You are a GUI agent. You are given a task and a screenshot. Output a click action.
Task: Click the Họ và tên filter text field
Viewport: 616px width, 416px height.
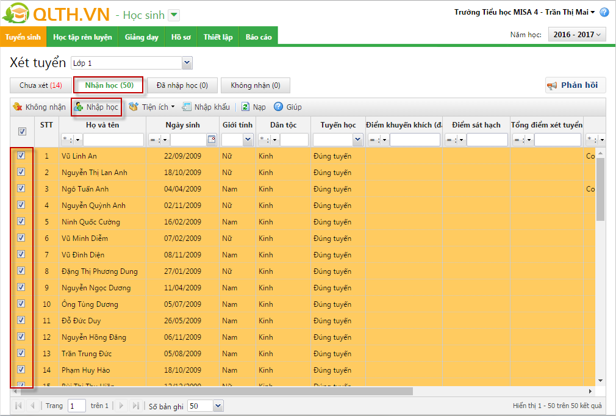pyautogui.click(x=113, y=140)
